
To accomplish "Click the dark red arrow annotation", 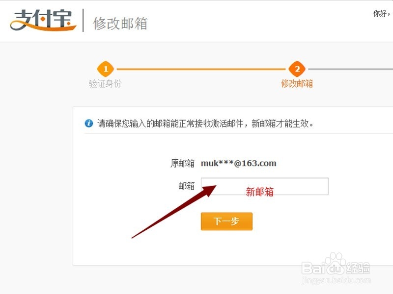I will (174, 212).
